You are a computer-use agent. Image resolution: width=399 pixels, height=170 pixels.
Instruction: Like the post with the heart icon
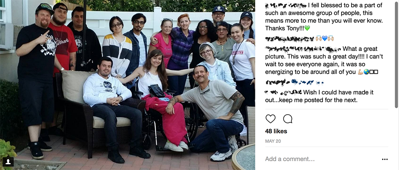(x=271, y=119)
